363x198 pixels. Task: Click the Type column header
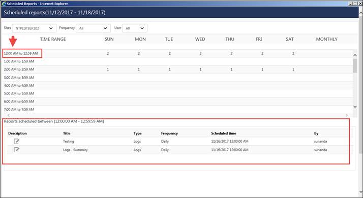click(137, 134)
